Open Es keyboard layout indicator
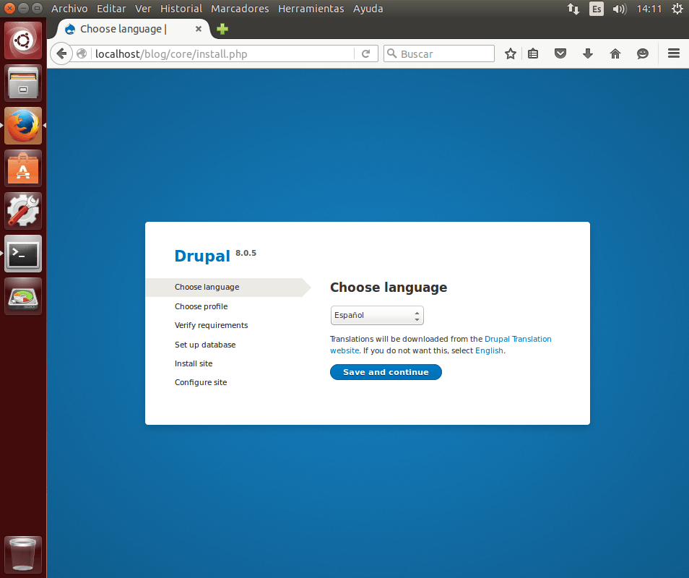Screen dimensions: 689x578 click(597, 9)
